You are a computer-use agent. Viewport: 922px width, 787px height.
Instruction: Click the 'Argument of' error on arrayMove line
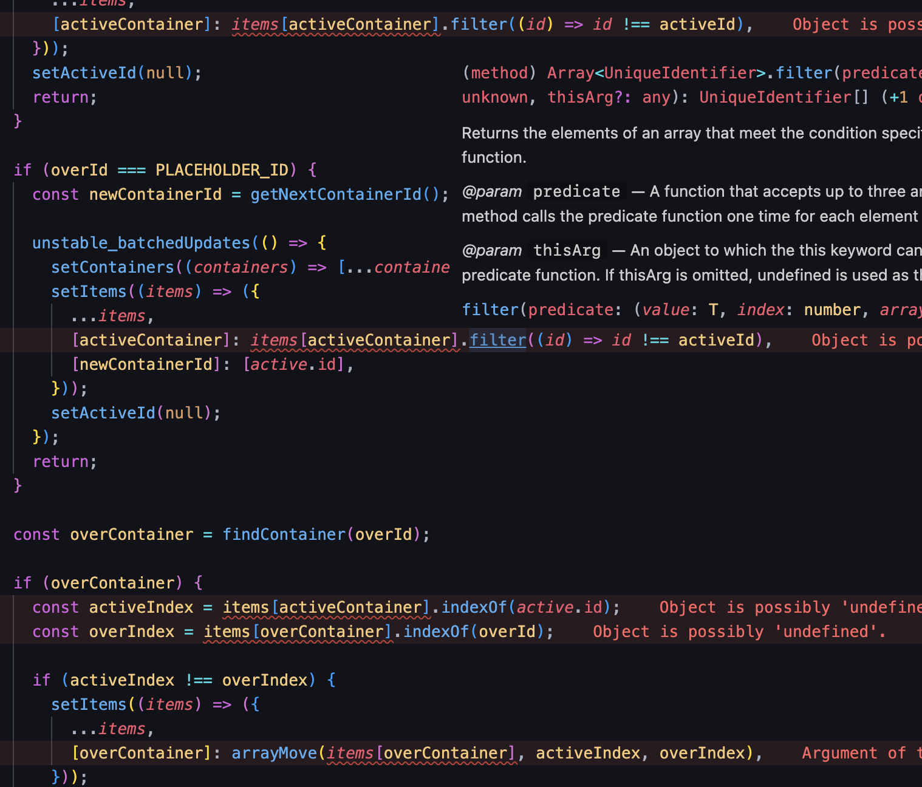[x=861, y=753]
